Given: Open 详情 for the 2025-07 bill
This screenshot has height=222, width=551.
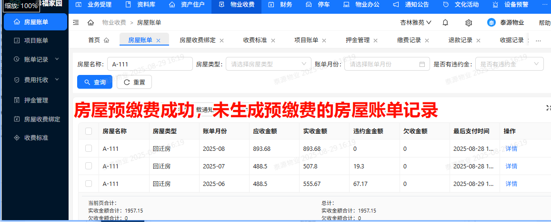Looking at the screenshot, I should pyautogui.click(x=511, y=166).
